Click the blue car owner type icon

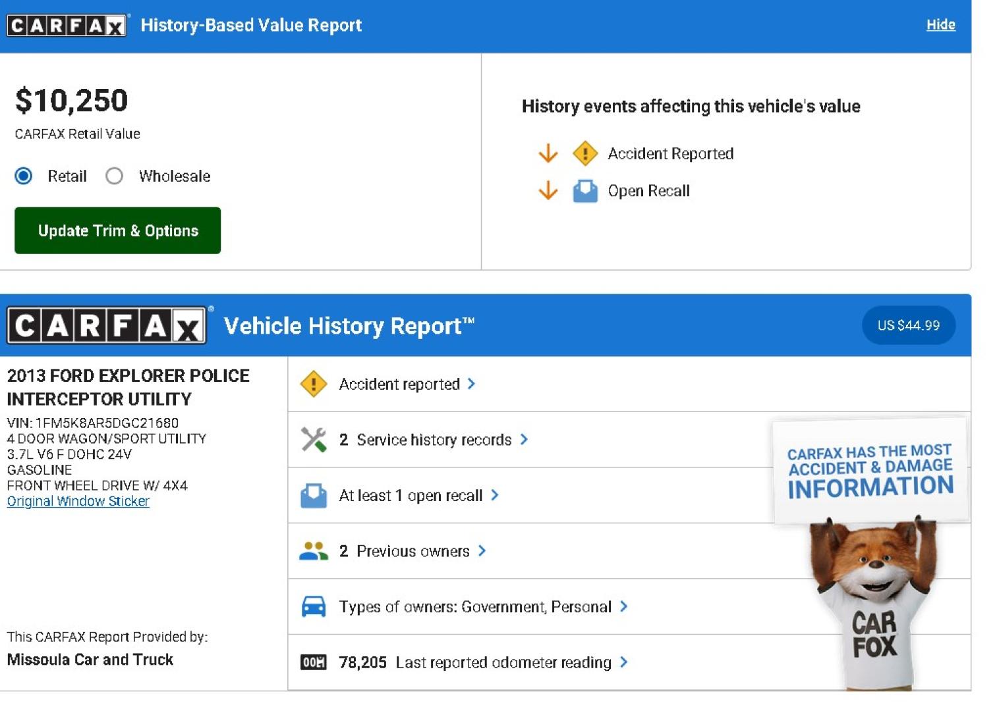[313, 606]
